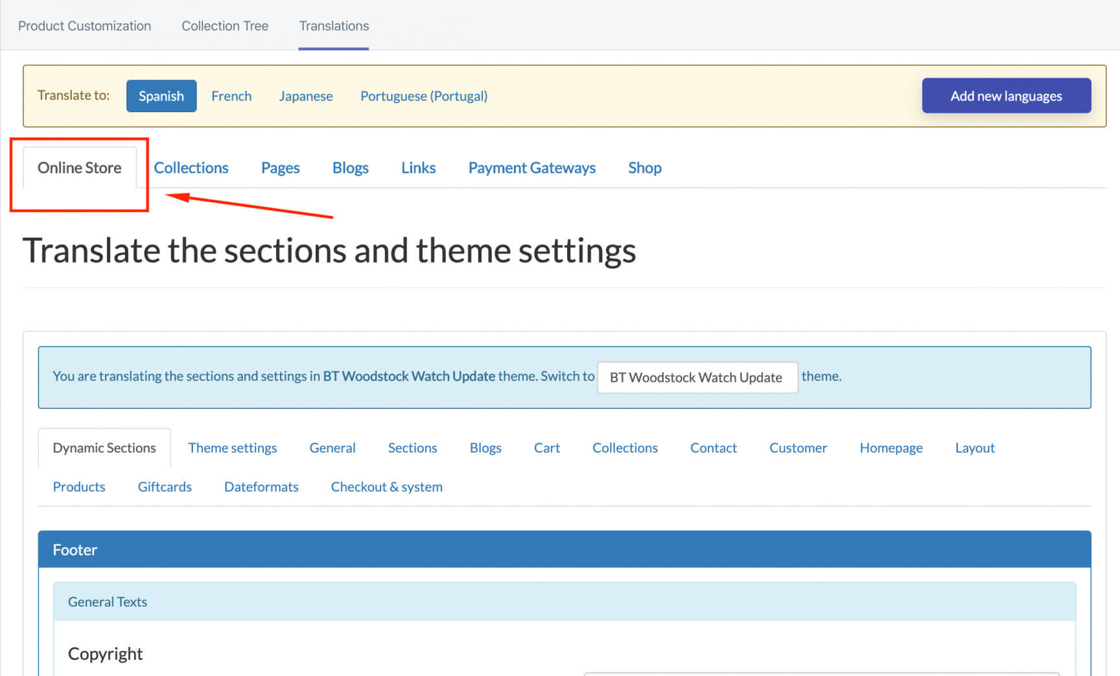Open the Collection Tree tab
This screenshot has width=1120, height=676.
224,26
